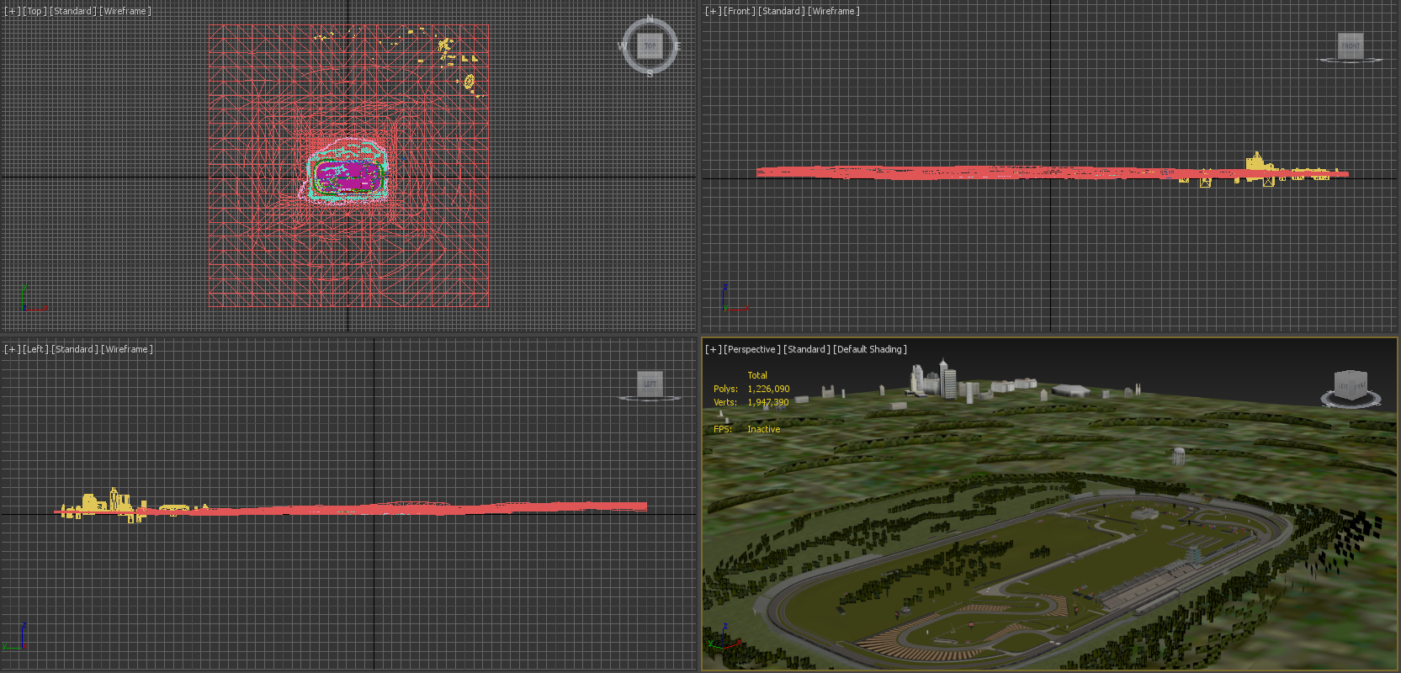Click the TOP face of the ViewCube

point(650,45)
